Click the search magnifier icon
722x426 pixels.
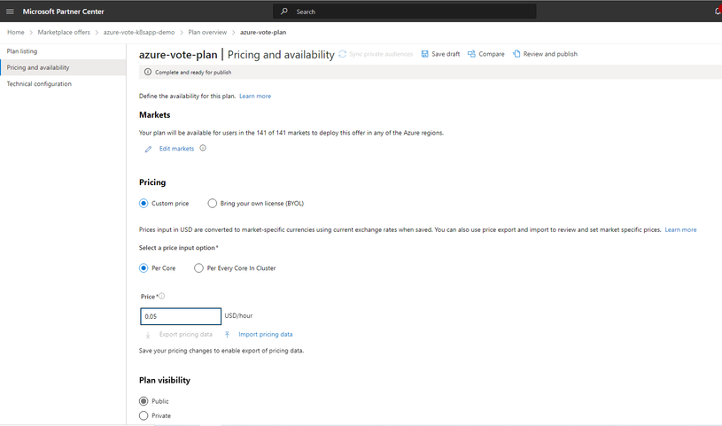(x=284, y=12)
